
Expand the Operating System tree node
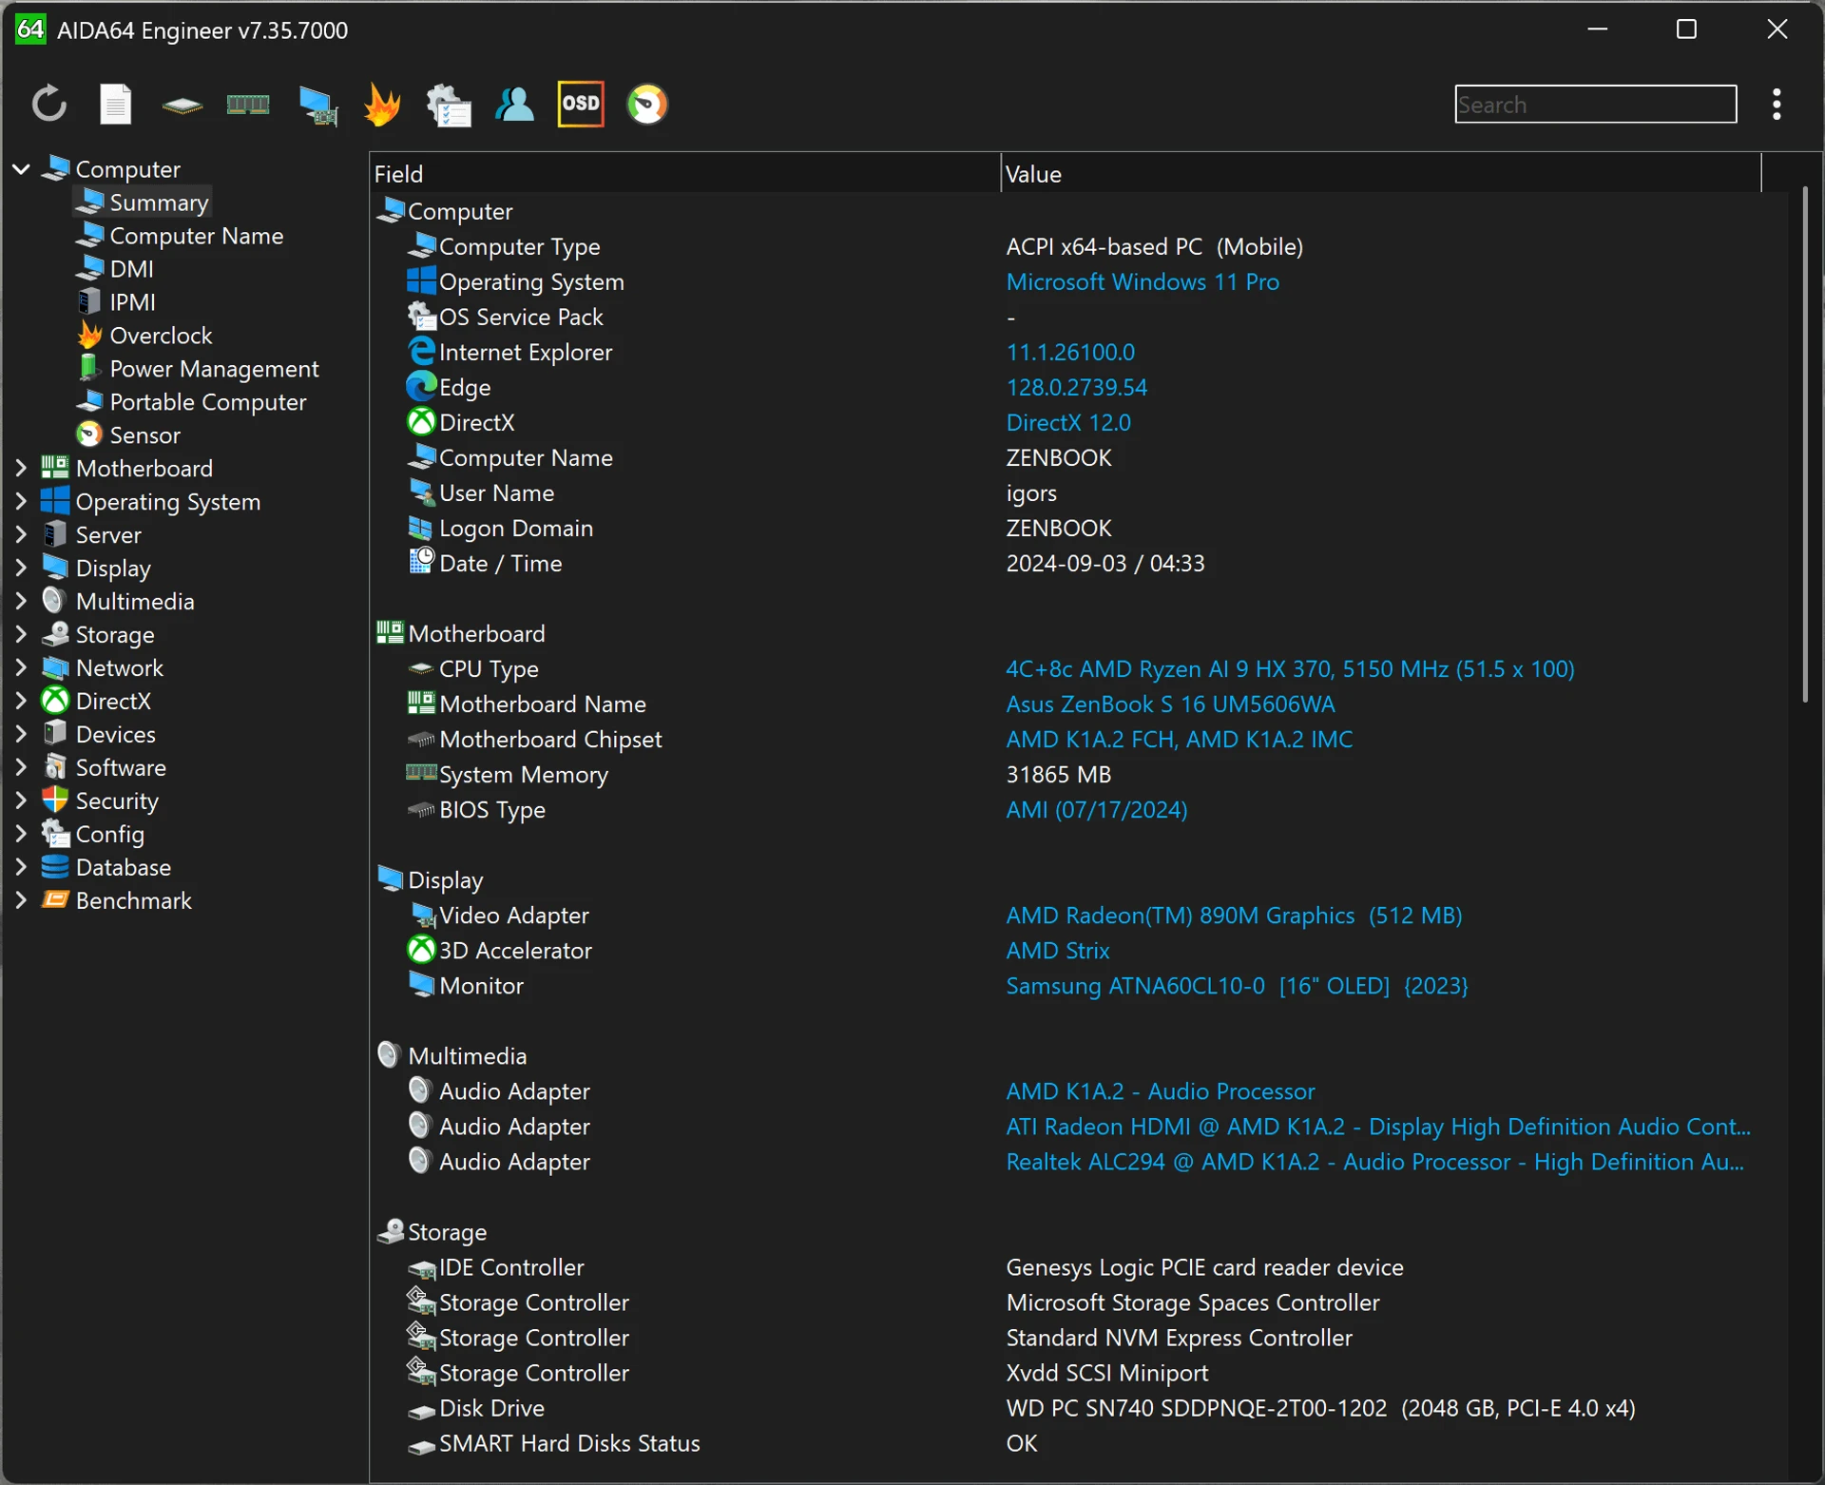21,501
